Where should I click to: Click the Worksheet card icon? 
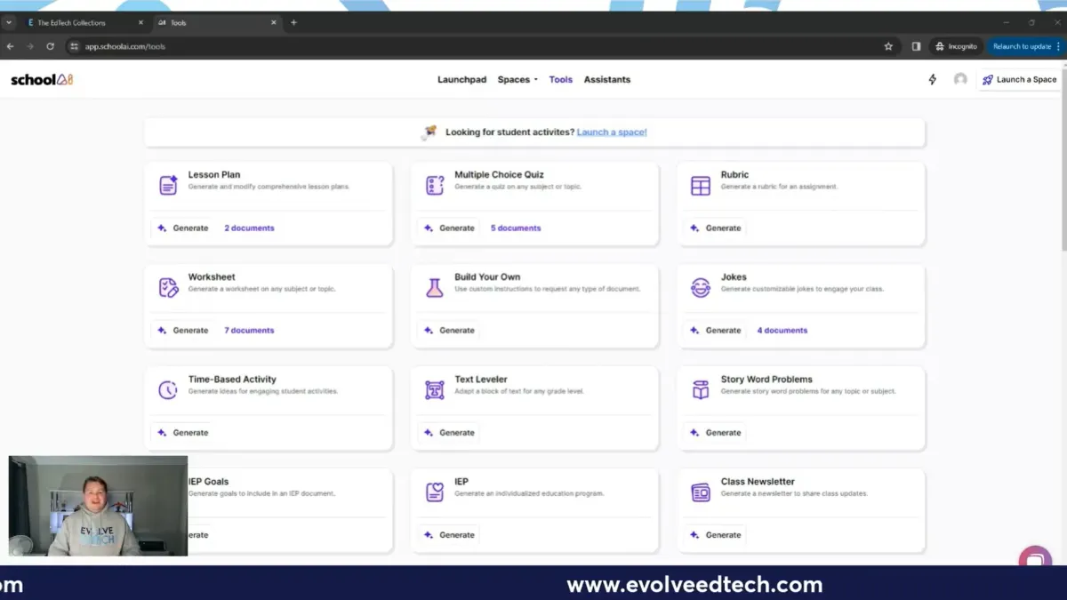(168, 288)
